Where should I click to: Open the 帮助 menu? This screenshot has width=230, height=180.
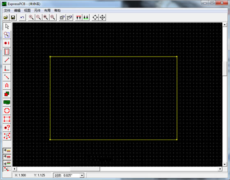pos(57,11)
